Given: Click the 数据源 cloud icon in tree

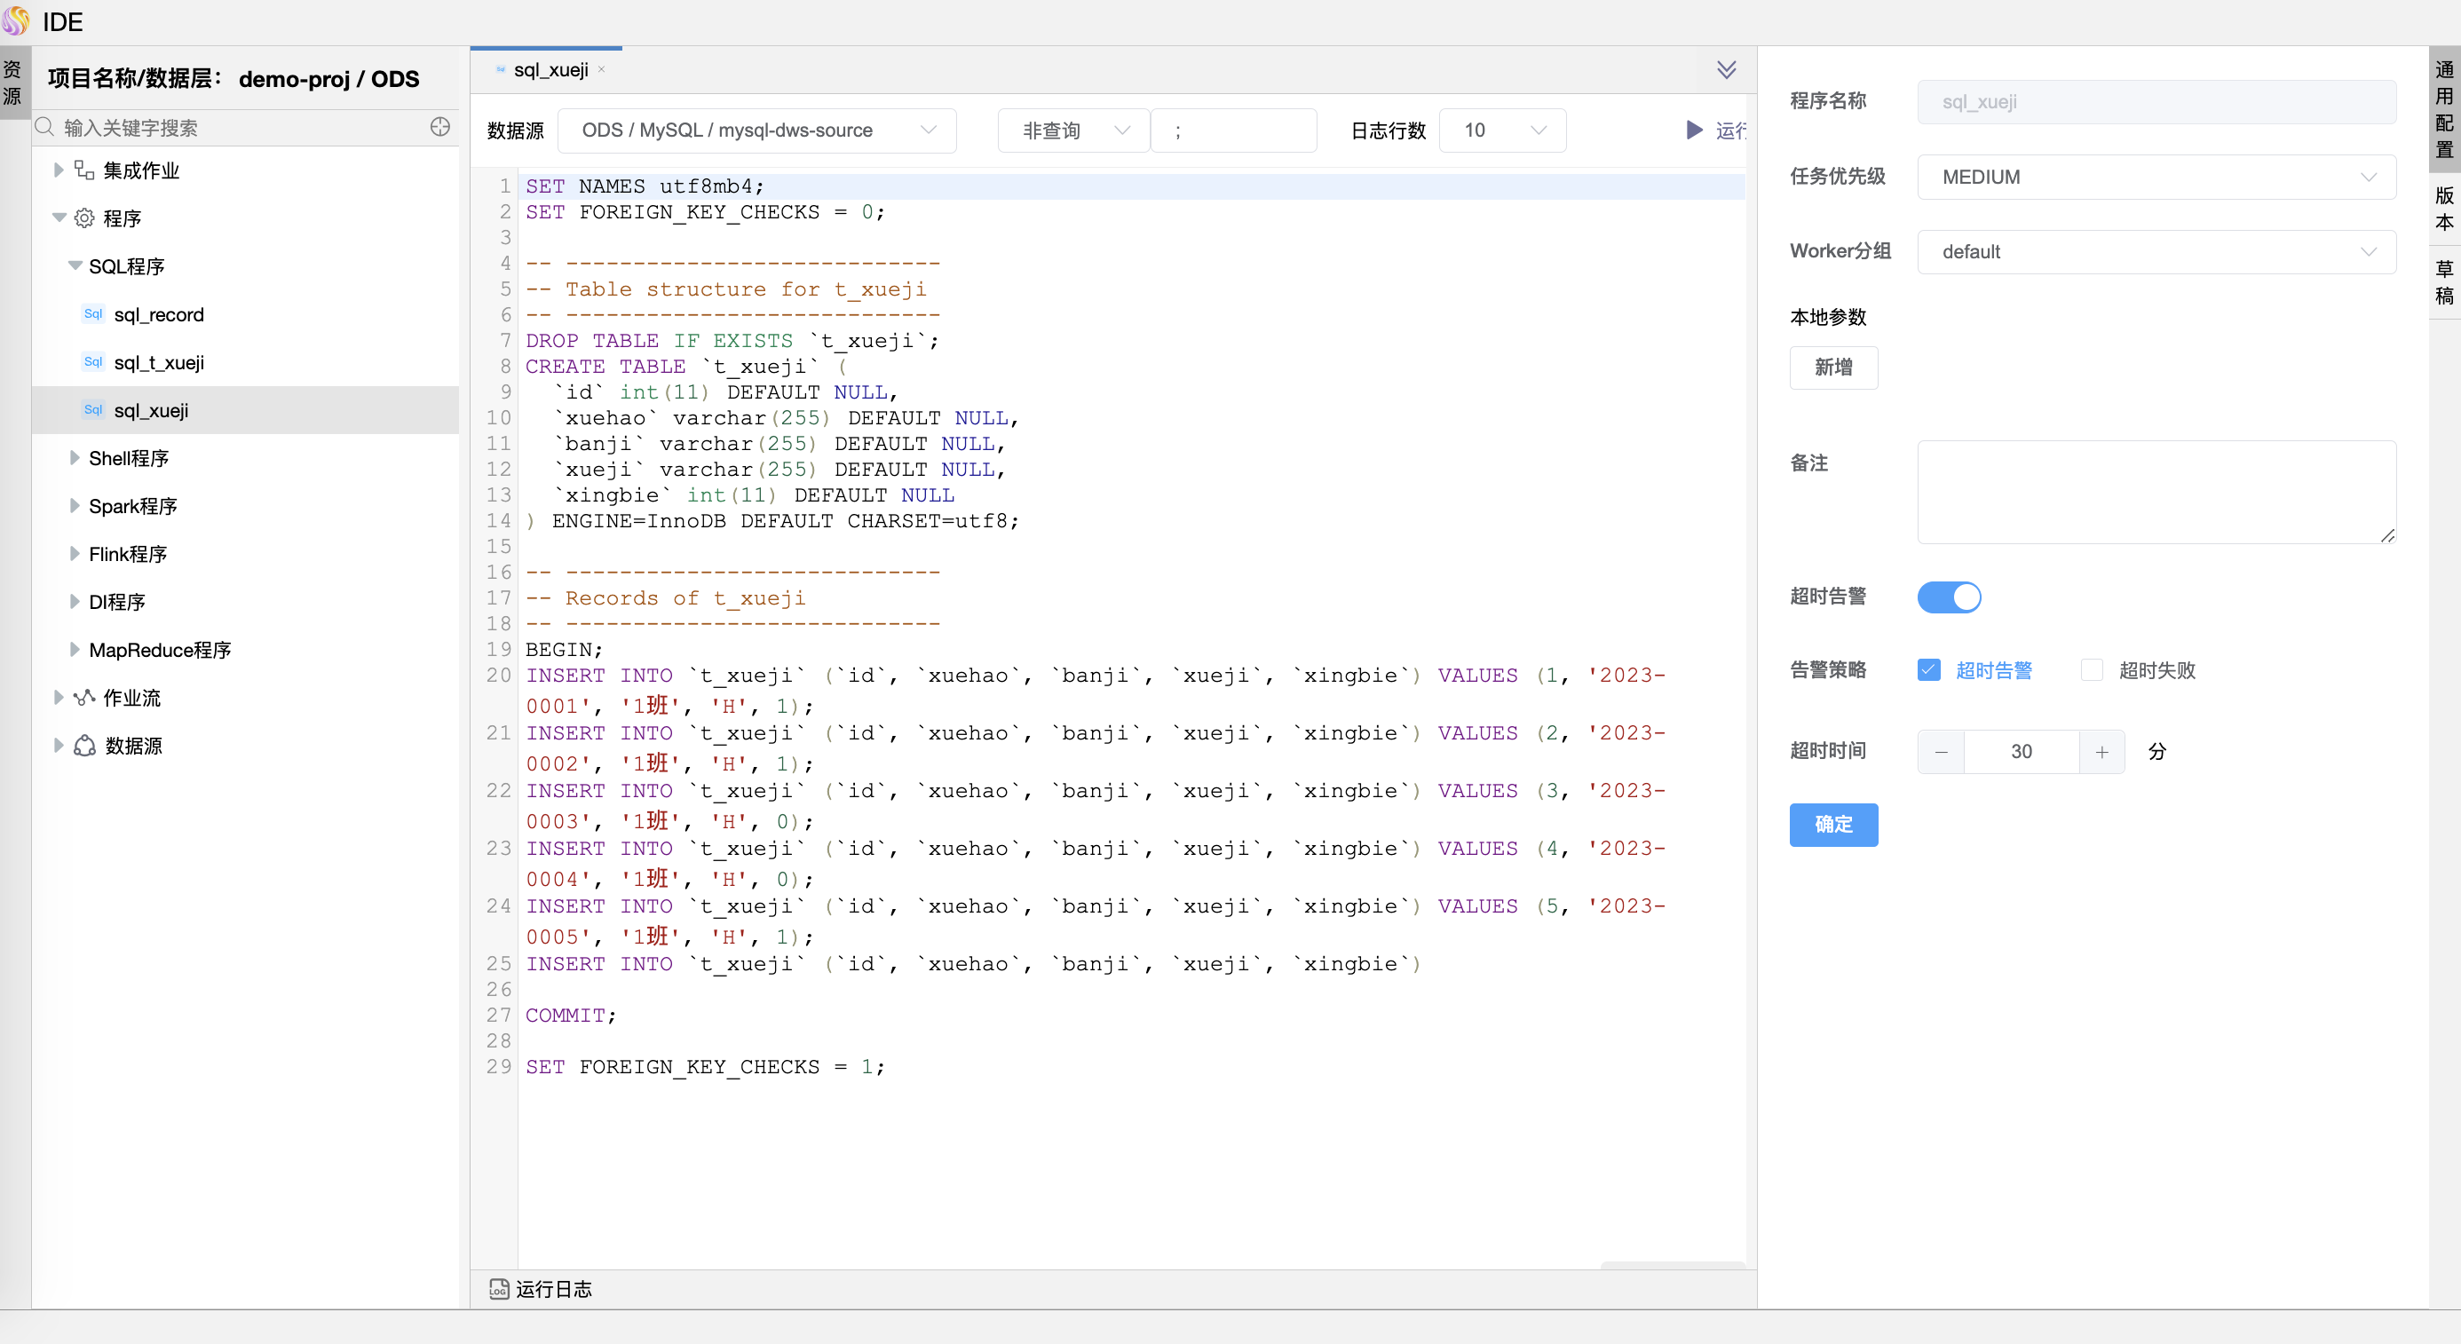Looking at the screenshot, I should [x=84, y=745].
